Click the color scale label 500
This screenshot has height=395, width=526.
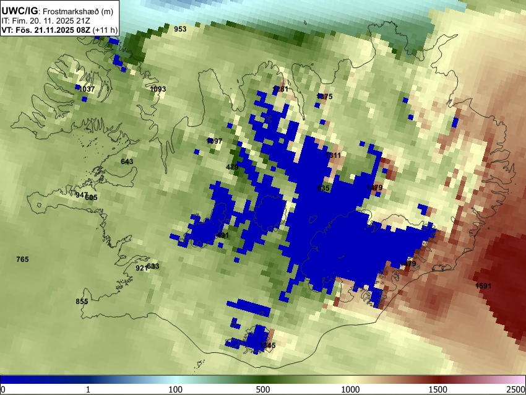pos(262,389)
